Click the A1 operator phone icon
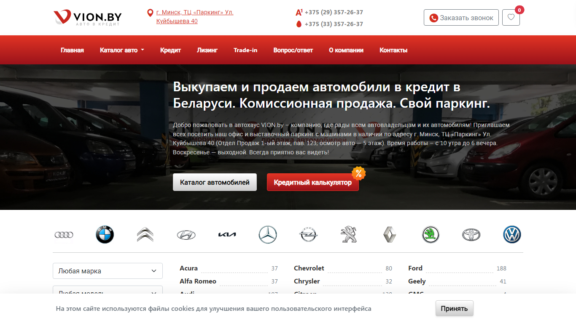576x323 pixels. 299,13
